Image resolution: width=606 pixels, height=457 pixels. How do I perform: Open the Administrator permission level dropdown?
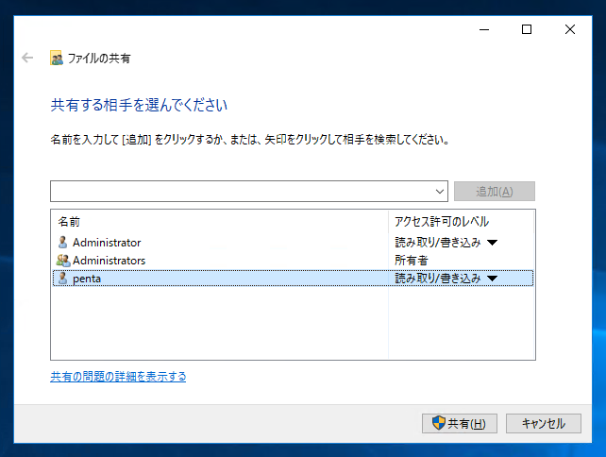(x=492, y=243)
